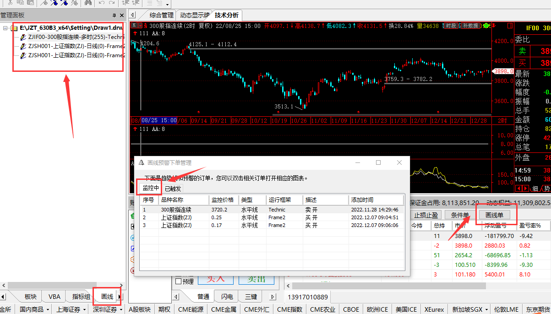Sort by 添加时间 column header
The image size is (551, 314).
pyautogui.click(x=376, y=200)
